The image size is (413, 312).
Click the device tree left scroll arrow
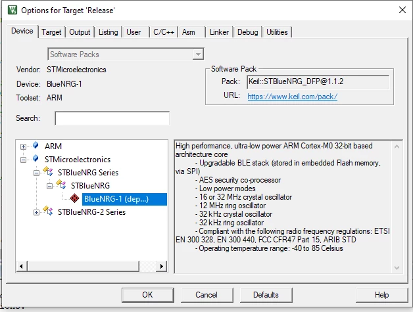21,266
